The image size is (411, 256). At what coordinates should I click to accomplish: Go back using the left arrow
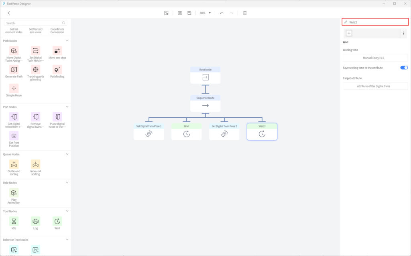click(x=9, y=13)
